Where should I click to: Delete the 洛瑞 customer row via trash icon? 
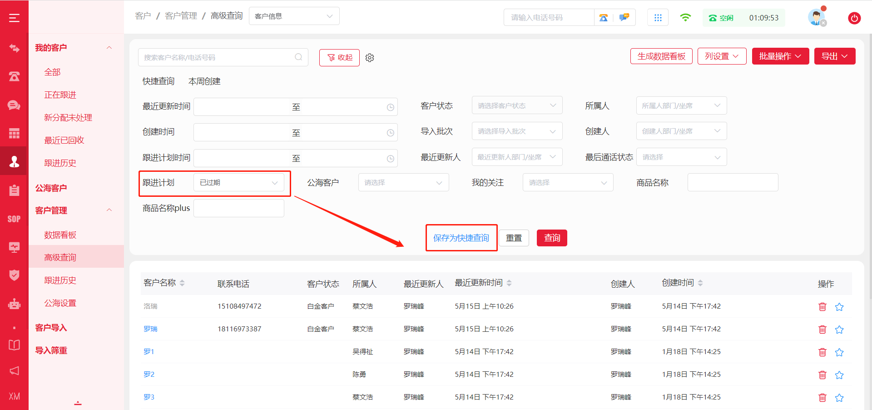pyautogui.click(x=822, y=307)
